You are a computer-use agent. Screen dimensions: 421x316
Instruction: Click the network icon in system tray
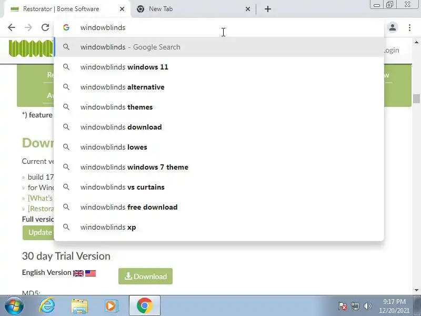pyautogui.click(x=355, y=306)
